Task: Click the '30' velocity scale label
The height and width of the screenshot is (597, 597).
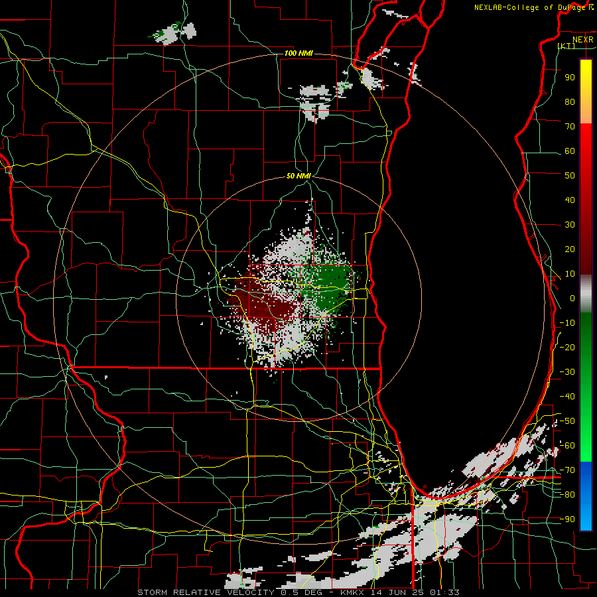Action: [x=570, y=225]
